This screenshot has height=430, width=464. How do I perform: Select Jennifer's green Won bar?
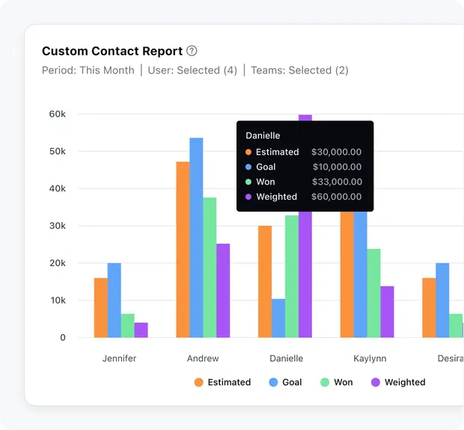tap(127, 325)
